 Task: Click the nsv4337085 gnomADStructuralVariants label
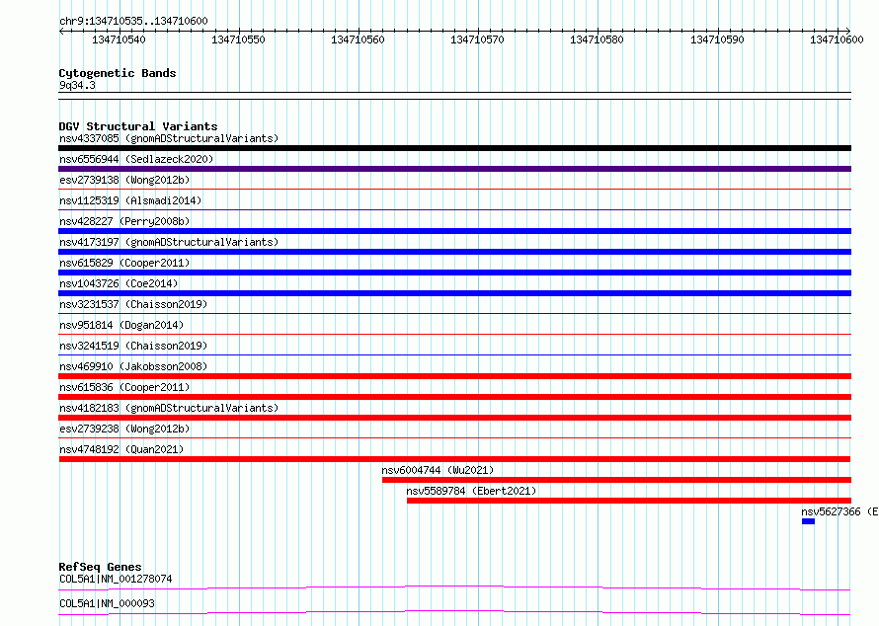[x=169, y=138]
